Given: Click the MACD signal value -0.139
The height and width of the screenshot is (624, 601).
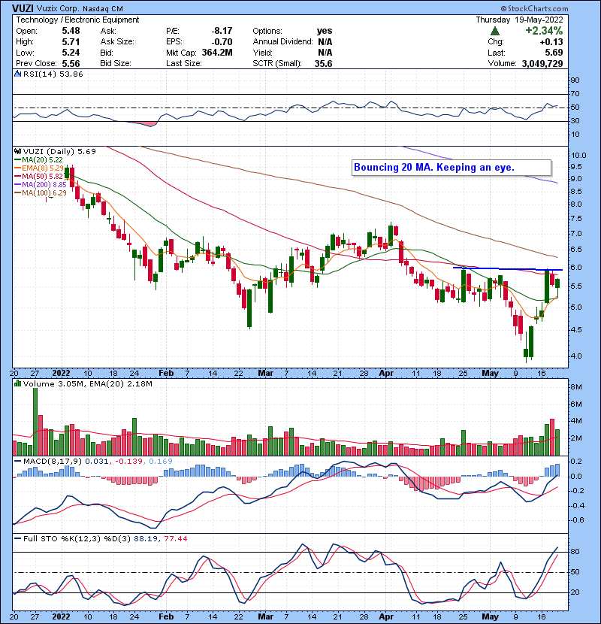Looking at the screenshot, I should pyautogui.click(x=129, y=462).
